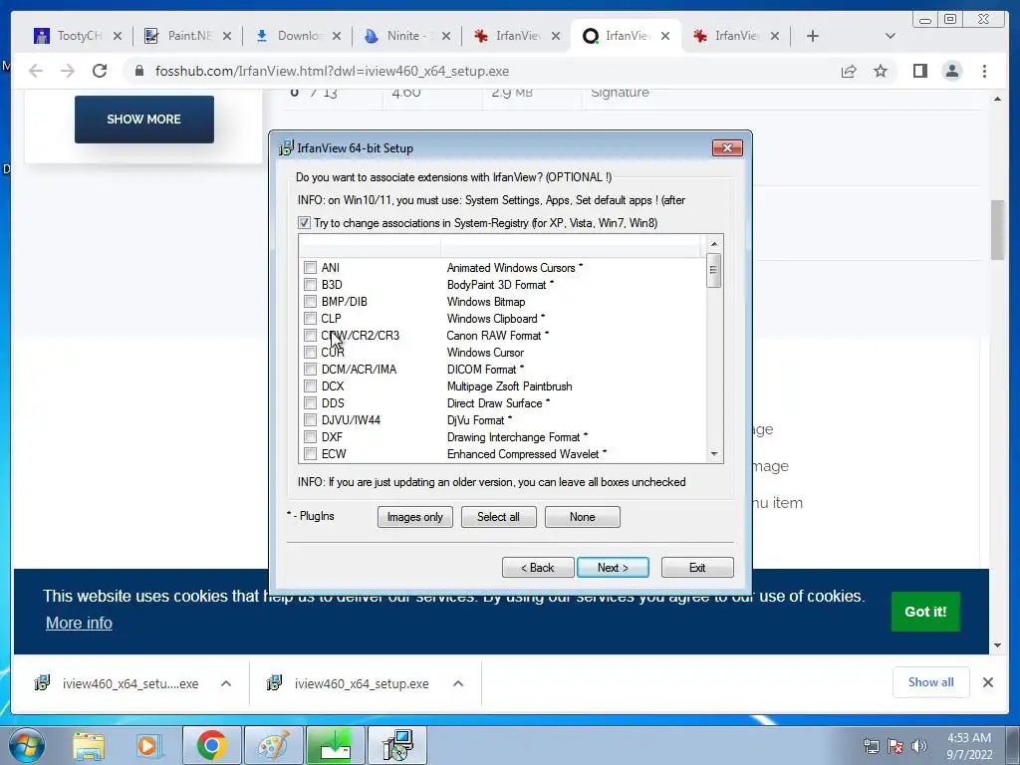Click the Action Center flag tray icon

[x=895, y=746]
